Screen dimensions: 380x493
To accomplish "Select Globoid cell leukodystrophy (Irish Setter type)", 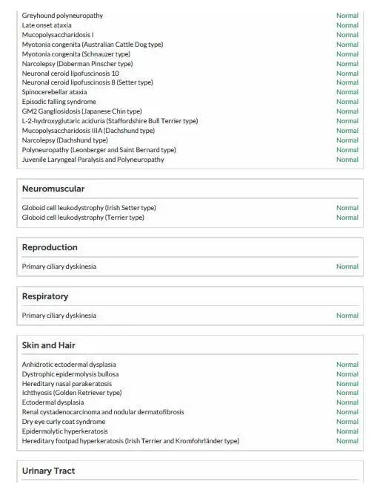I will pos(89,208).
